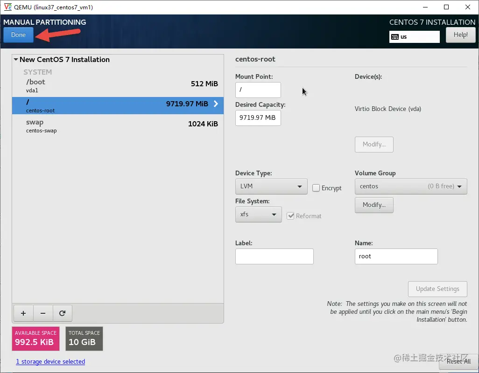Viewport: 479px width, 373px height.
Task: Click the 512 MiB size of /boot
Action: tap(204, 84)
